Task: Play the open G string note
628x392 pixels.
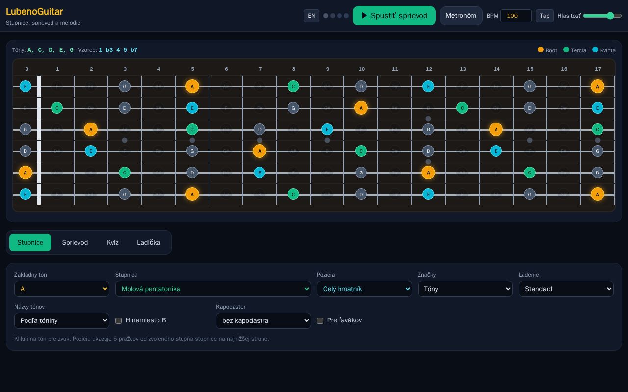Action: tap(26, 129)
